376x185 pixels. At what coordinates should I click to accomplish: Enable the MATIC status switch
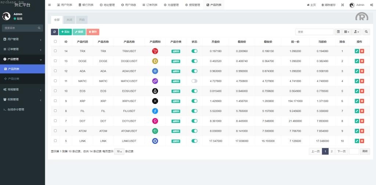pyautogui.click(x=194, y=81)
